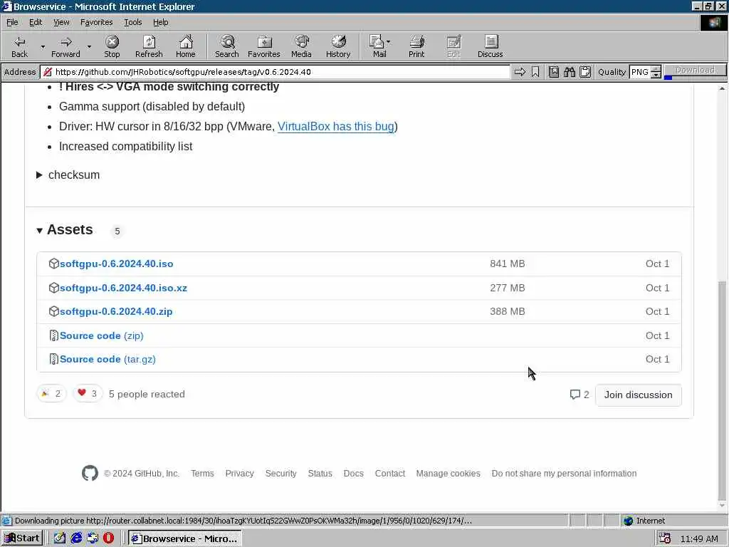Open the Favorites menu
Viewport: 729px width, 547px height.
click(96, 22)
